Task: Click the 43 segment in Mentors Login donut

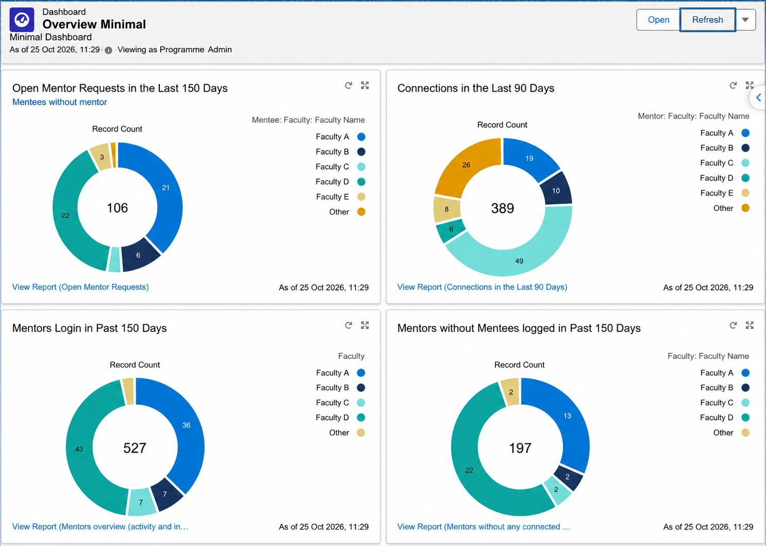Action: 80,449
